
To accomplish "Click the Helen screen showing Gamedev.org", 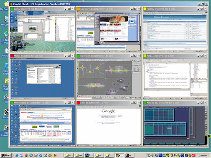I will pyautogui.click(x=175, y=31).
